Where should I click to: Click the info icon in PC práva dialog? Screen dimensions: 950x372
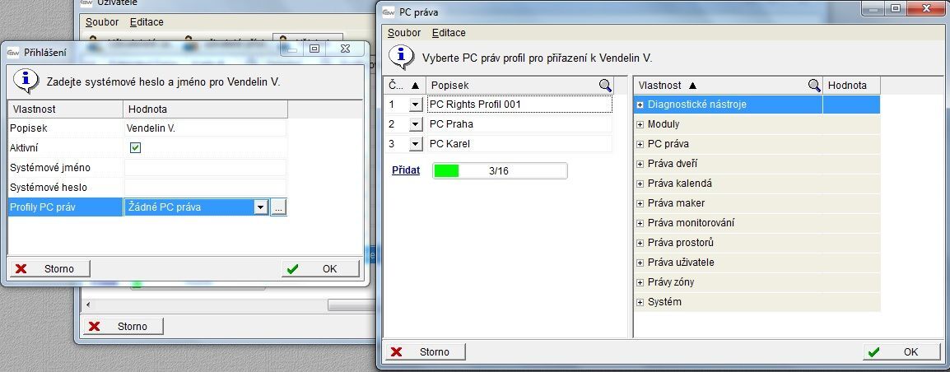point(401,57)
